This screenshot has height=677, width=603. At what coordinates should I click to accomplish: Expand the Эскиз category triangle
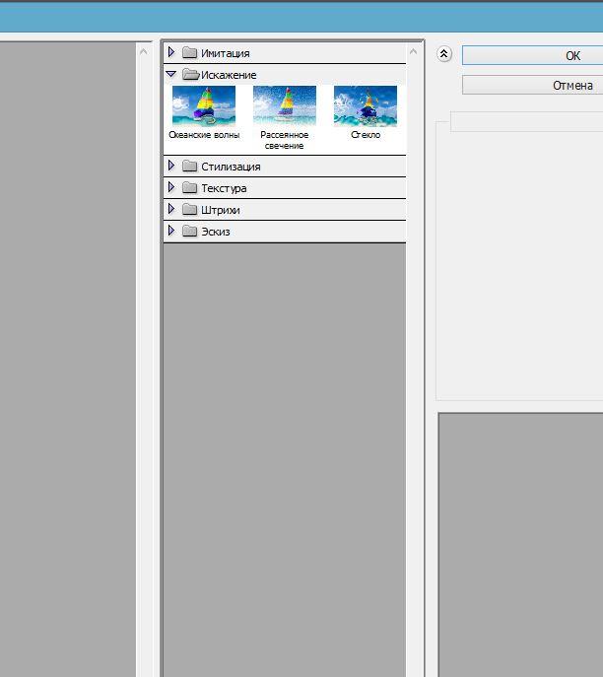tap(171, 231)
